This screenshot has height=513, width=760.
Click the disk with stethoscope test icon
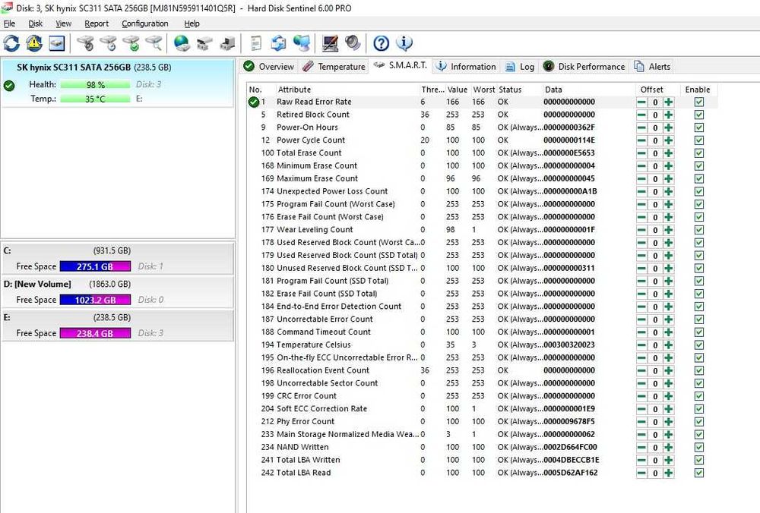(x=86, y=43)
